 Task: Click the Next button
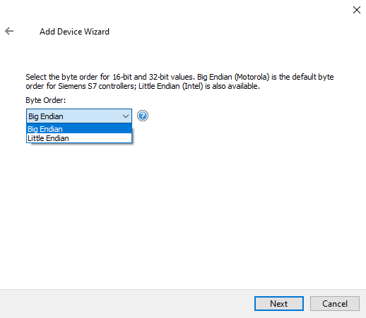tap(279, 303)
